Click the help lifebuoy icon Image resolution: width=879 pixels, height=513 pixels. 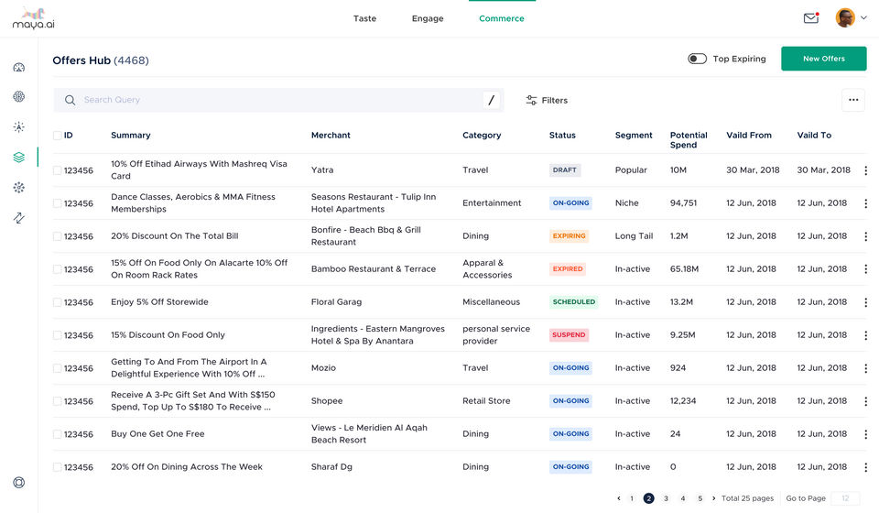pos(19,482)
